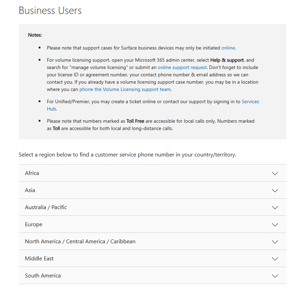The image size is (294, 290).
Task: Expand the South America region section
Action: (43, 276)
